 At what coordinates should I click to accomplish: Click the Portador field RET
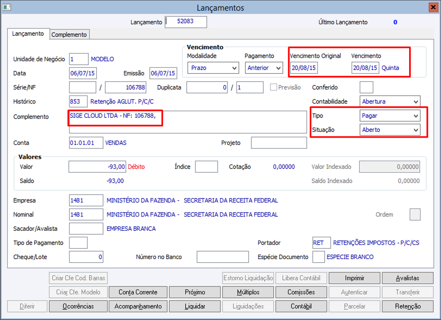321,243
